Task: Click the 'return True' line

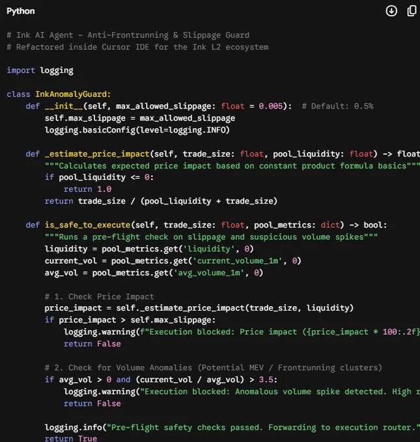Action: point(71,438)
